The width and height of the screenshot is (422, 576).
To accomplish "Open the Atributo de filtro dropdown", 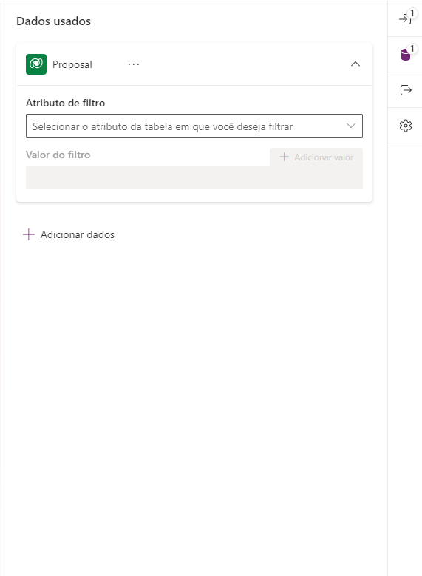I will (x=194, y=126).
